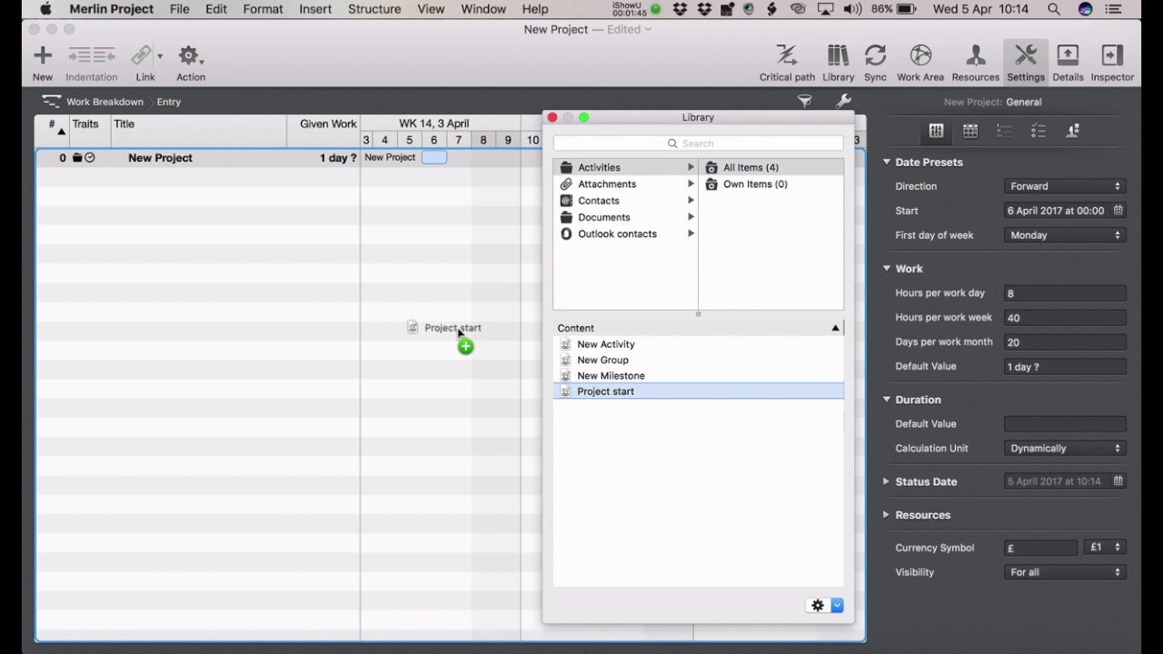Expand the Status Date section
Screen dimensions: 1163x654
click(886, 481)
